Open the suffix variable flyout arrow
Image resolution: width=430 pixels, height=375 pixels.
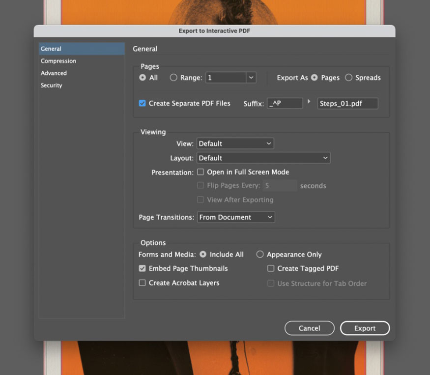pos(309,102)
